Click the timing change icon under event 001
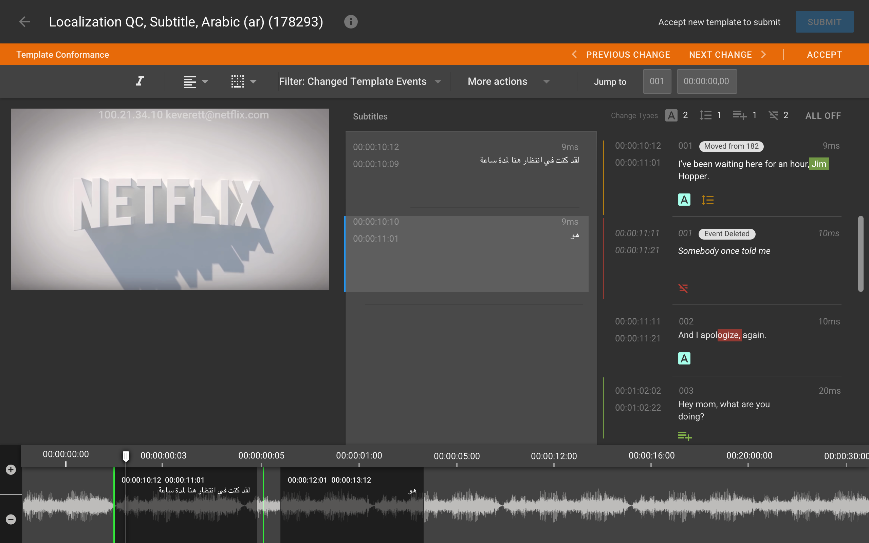The image size is (869, 543). click(x=707, y=200)
